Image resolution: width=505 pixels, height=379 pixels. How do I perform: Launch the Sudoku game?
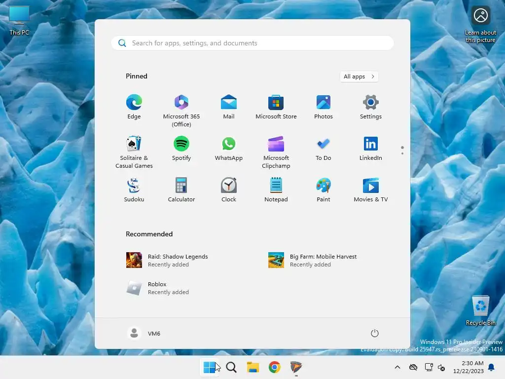coord(134,190)
